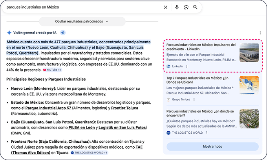
Task: Click the magnifier search icon
Action: 195,7
